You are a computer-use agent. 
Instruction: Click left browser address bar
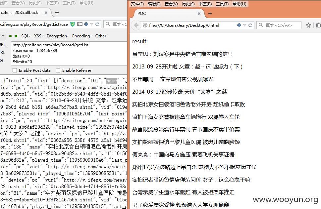(x=34, y=24)
